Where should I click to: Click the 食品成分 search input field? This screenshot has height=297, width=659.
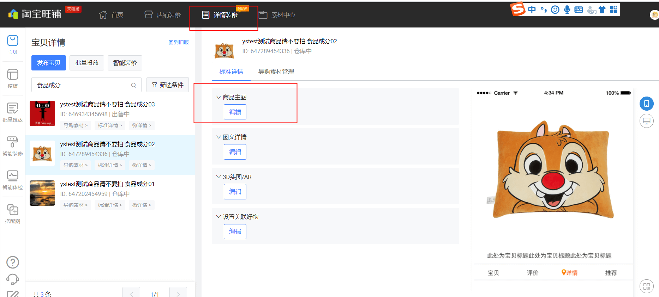coord(86,85)
